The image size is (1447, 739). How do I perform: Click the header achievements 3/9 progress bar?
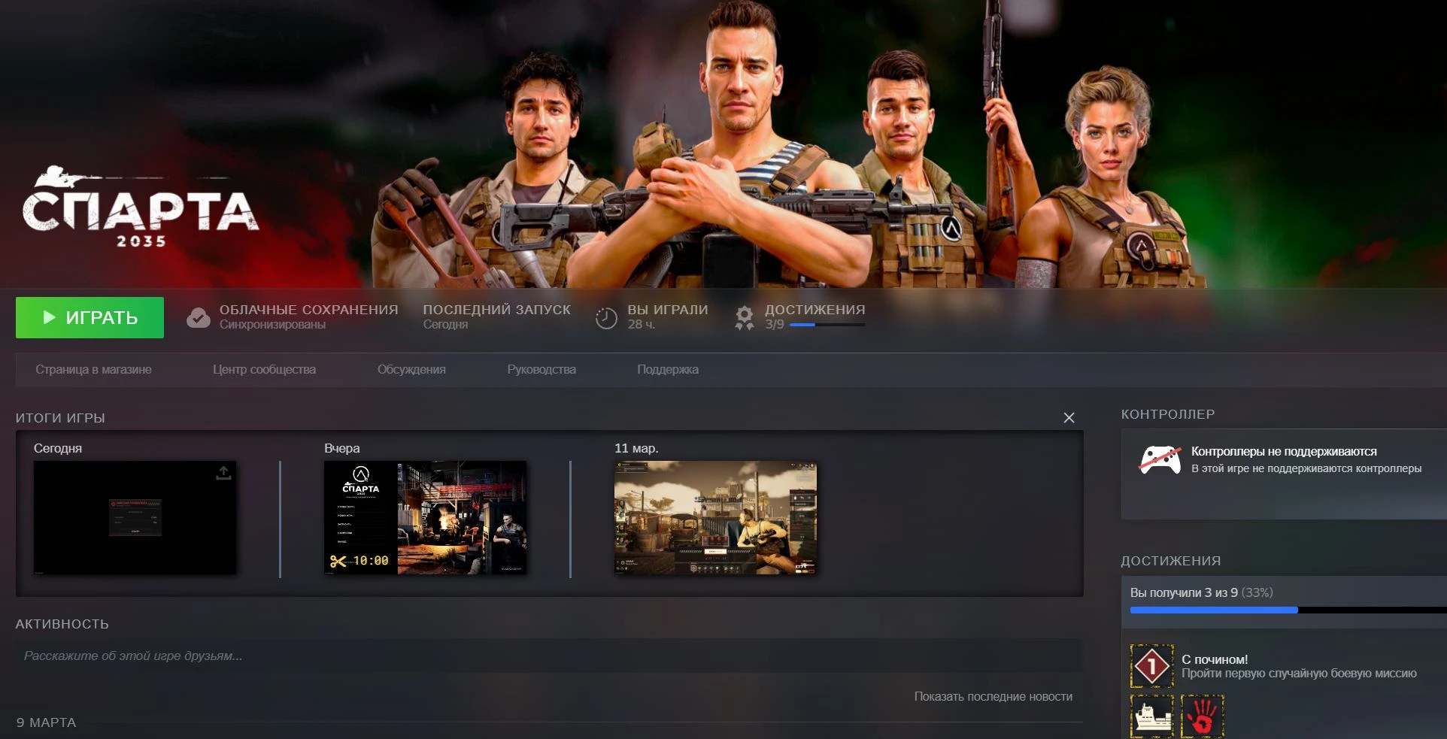(x=827, y=325)
